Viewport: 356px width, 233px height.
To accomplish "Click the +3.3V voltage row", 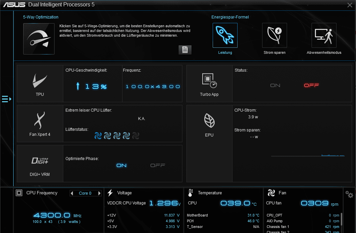I will pos(143,227).
